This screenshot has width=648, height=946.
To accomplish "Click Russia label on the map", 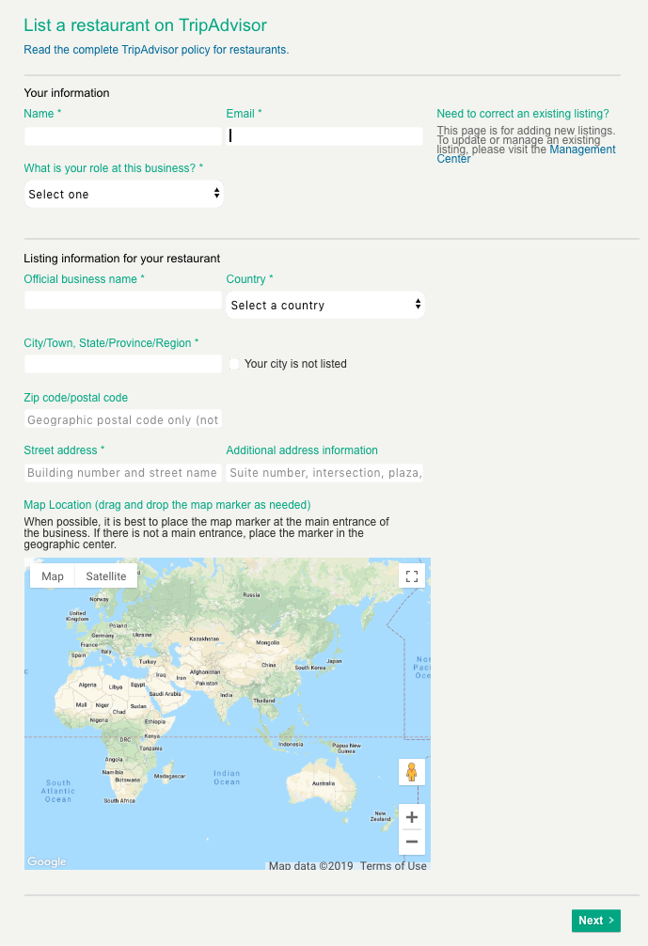I will tap(252, 595).
